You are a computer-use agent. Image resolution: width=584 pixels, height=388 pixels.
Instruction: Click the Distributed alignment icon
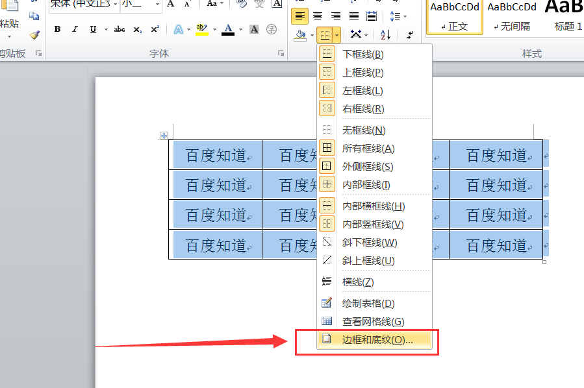[x=372, y=16]
